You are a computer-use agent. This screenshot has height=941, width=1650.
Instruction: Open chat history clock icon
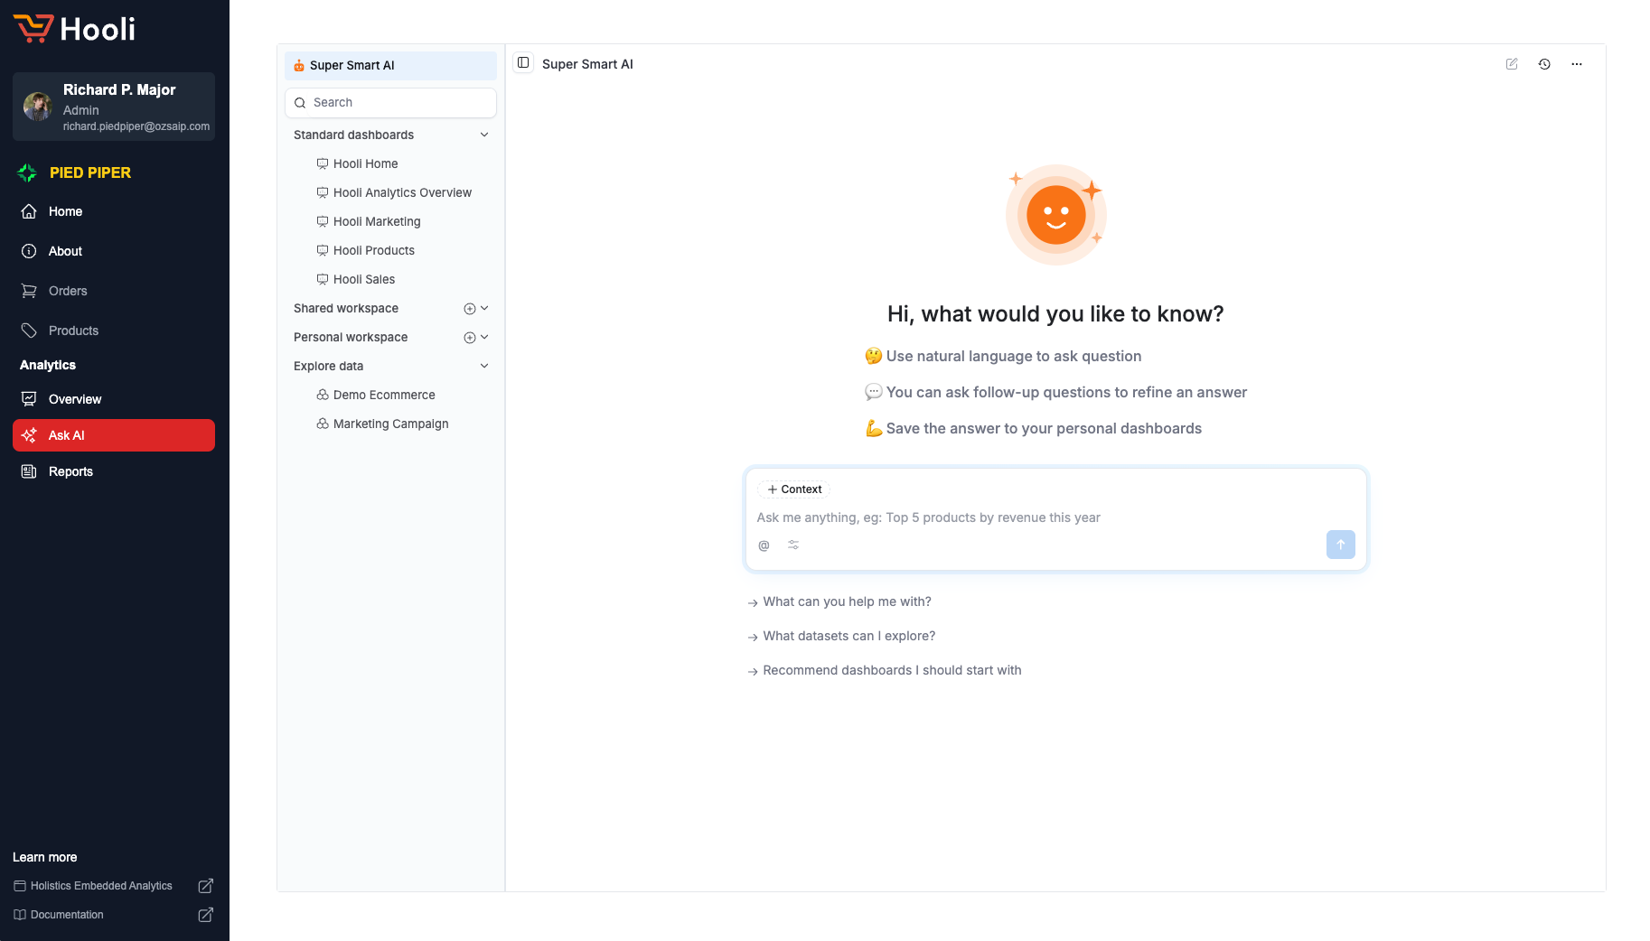coord(1544,64)
